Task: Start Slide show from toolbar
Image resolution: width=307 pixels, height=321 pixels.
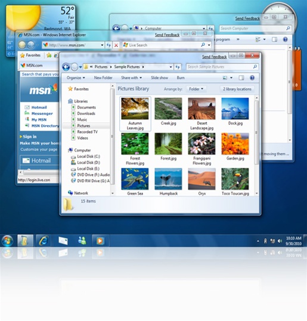Action: coord(159,78)
